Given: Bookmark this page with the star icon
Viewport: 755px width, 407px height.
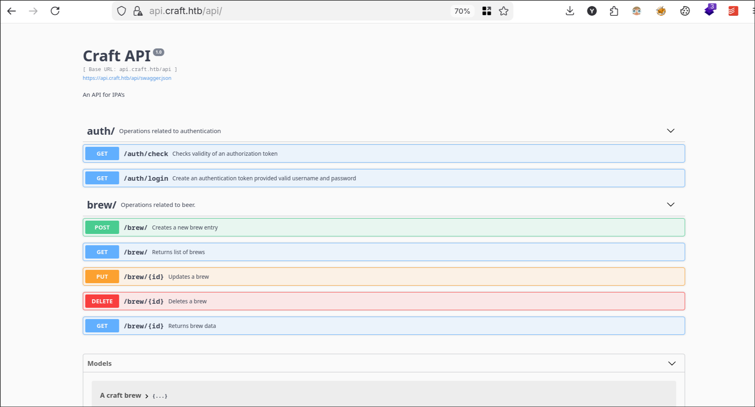Looking at the screenshot, I should (503, 11).
